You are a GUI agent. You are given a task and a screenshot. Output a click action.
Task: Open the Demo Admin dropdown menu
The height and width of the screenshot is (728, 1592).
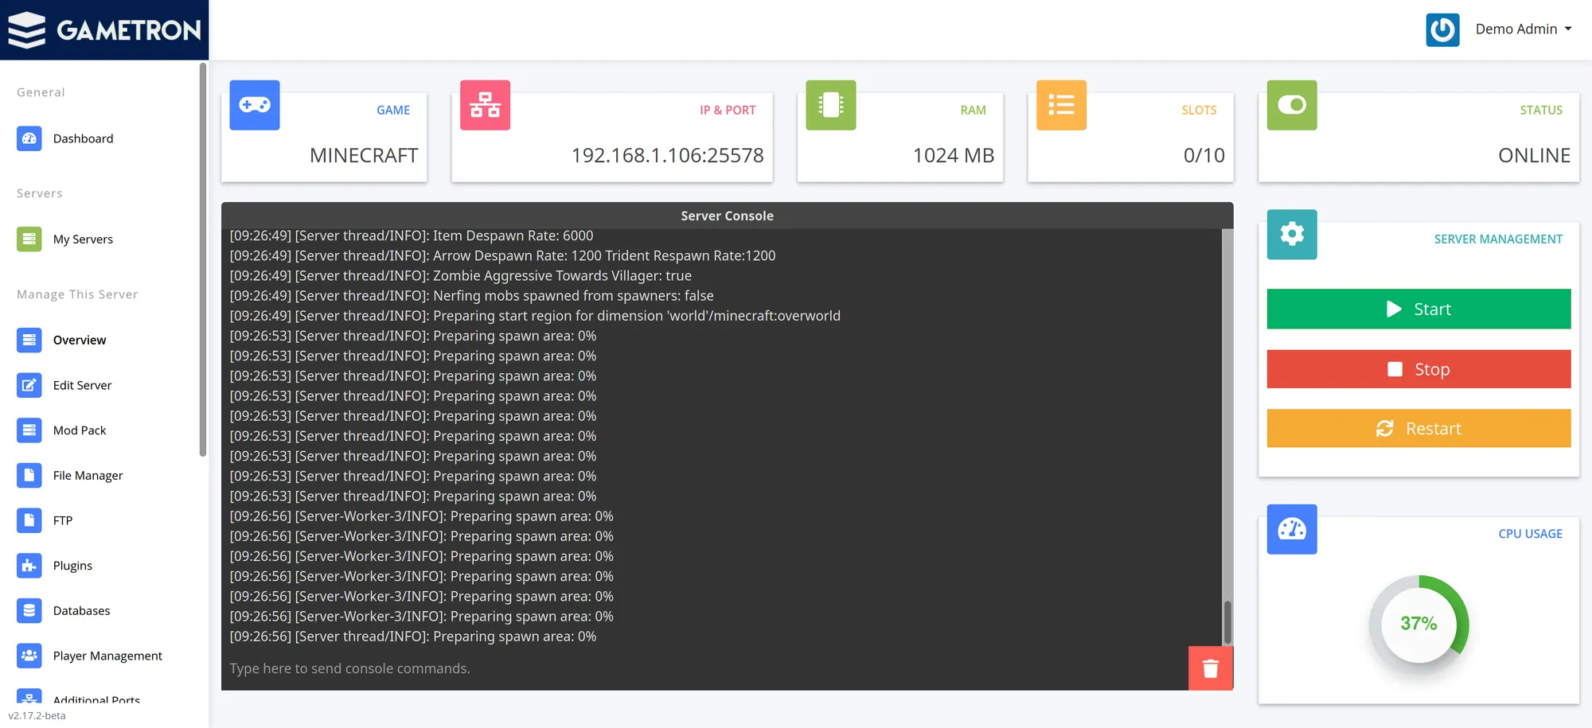1524,29
